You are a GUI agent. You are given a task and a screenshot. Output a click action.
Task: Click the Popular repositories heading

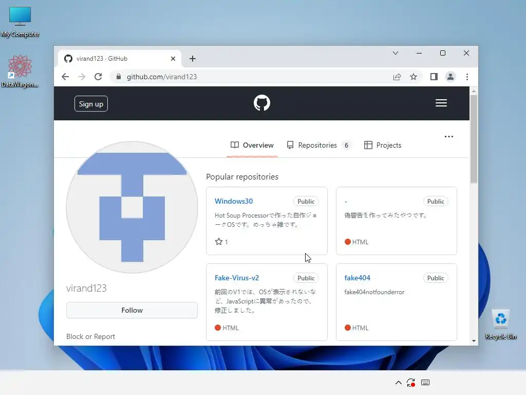(242, 177)
